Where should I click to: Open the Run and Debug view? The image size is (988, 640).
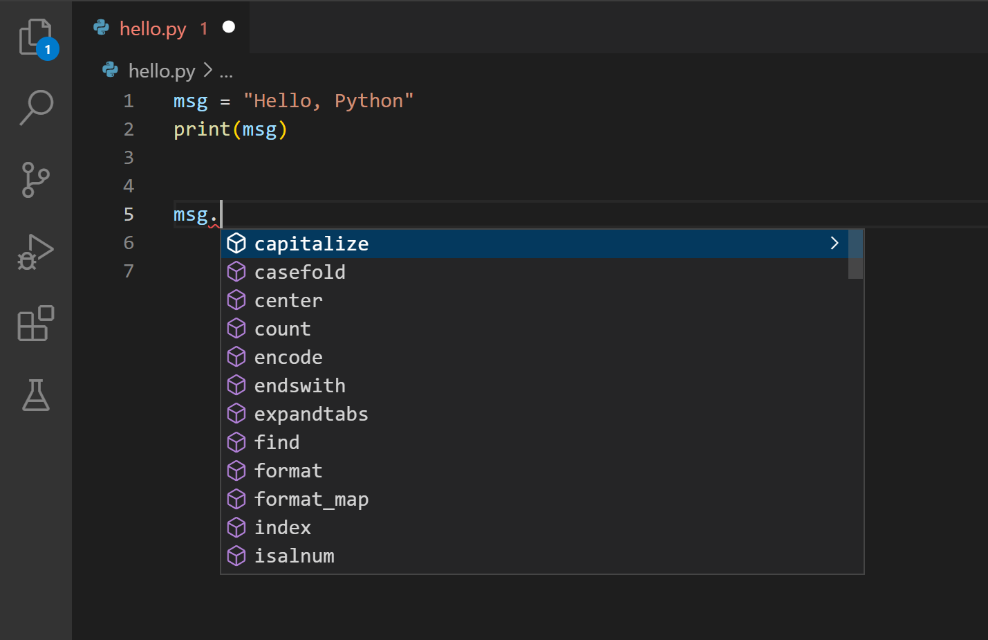coord(35,252)
